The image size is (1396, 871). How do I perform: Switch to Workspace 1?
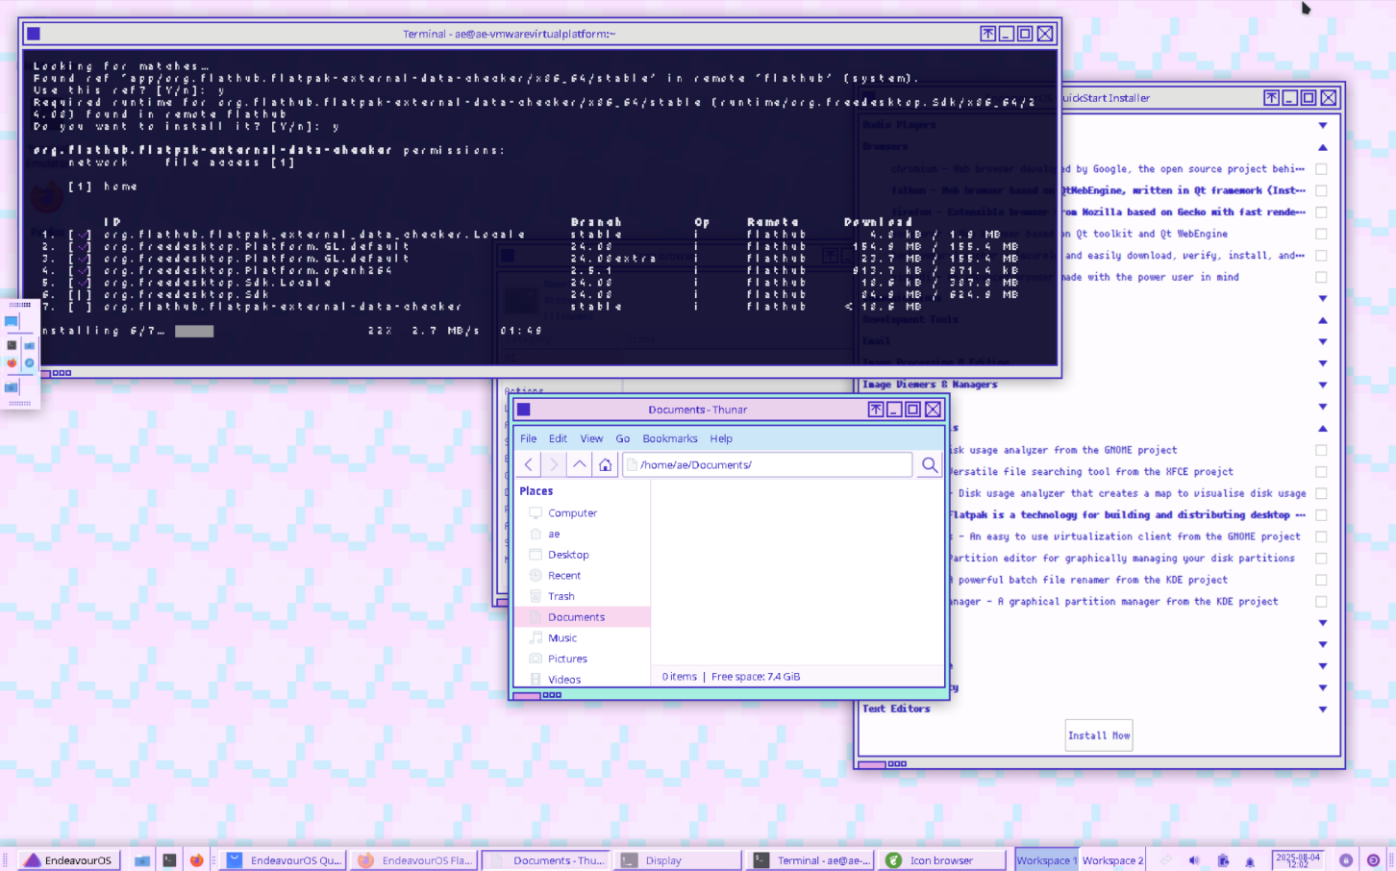[1046, 860]
